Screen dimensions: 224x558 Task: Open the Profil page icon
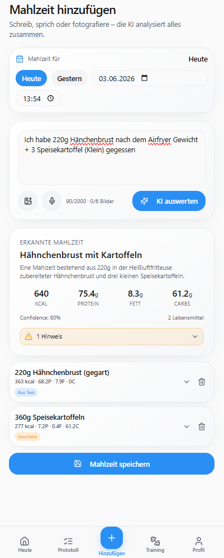coord(199,545)
